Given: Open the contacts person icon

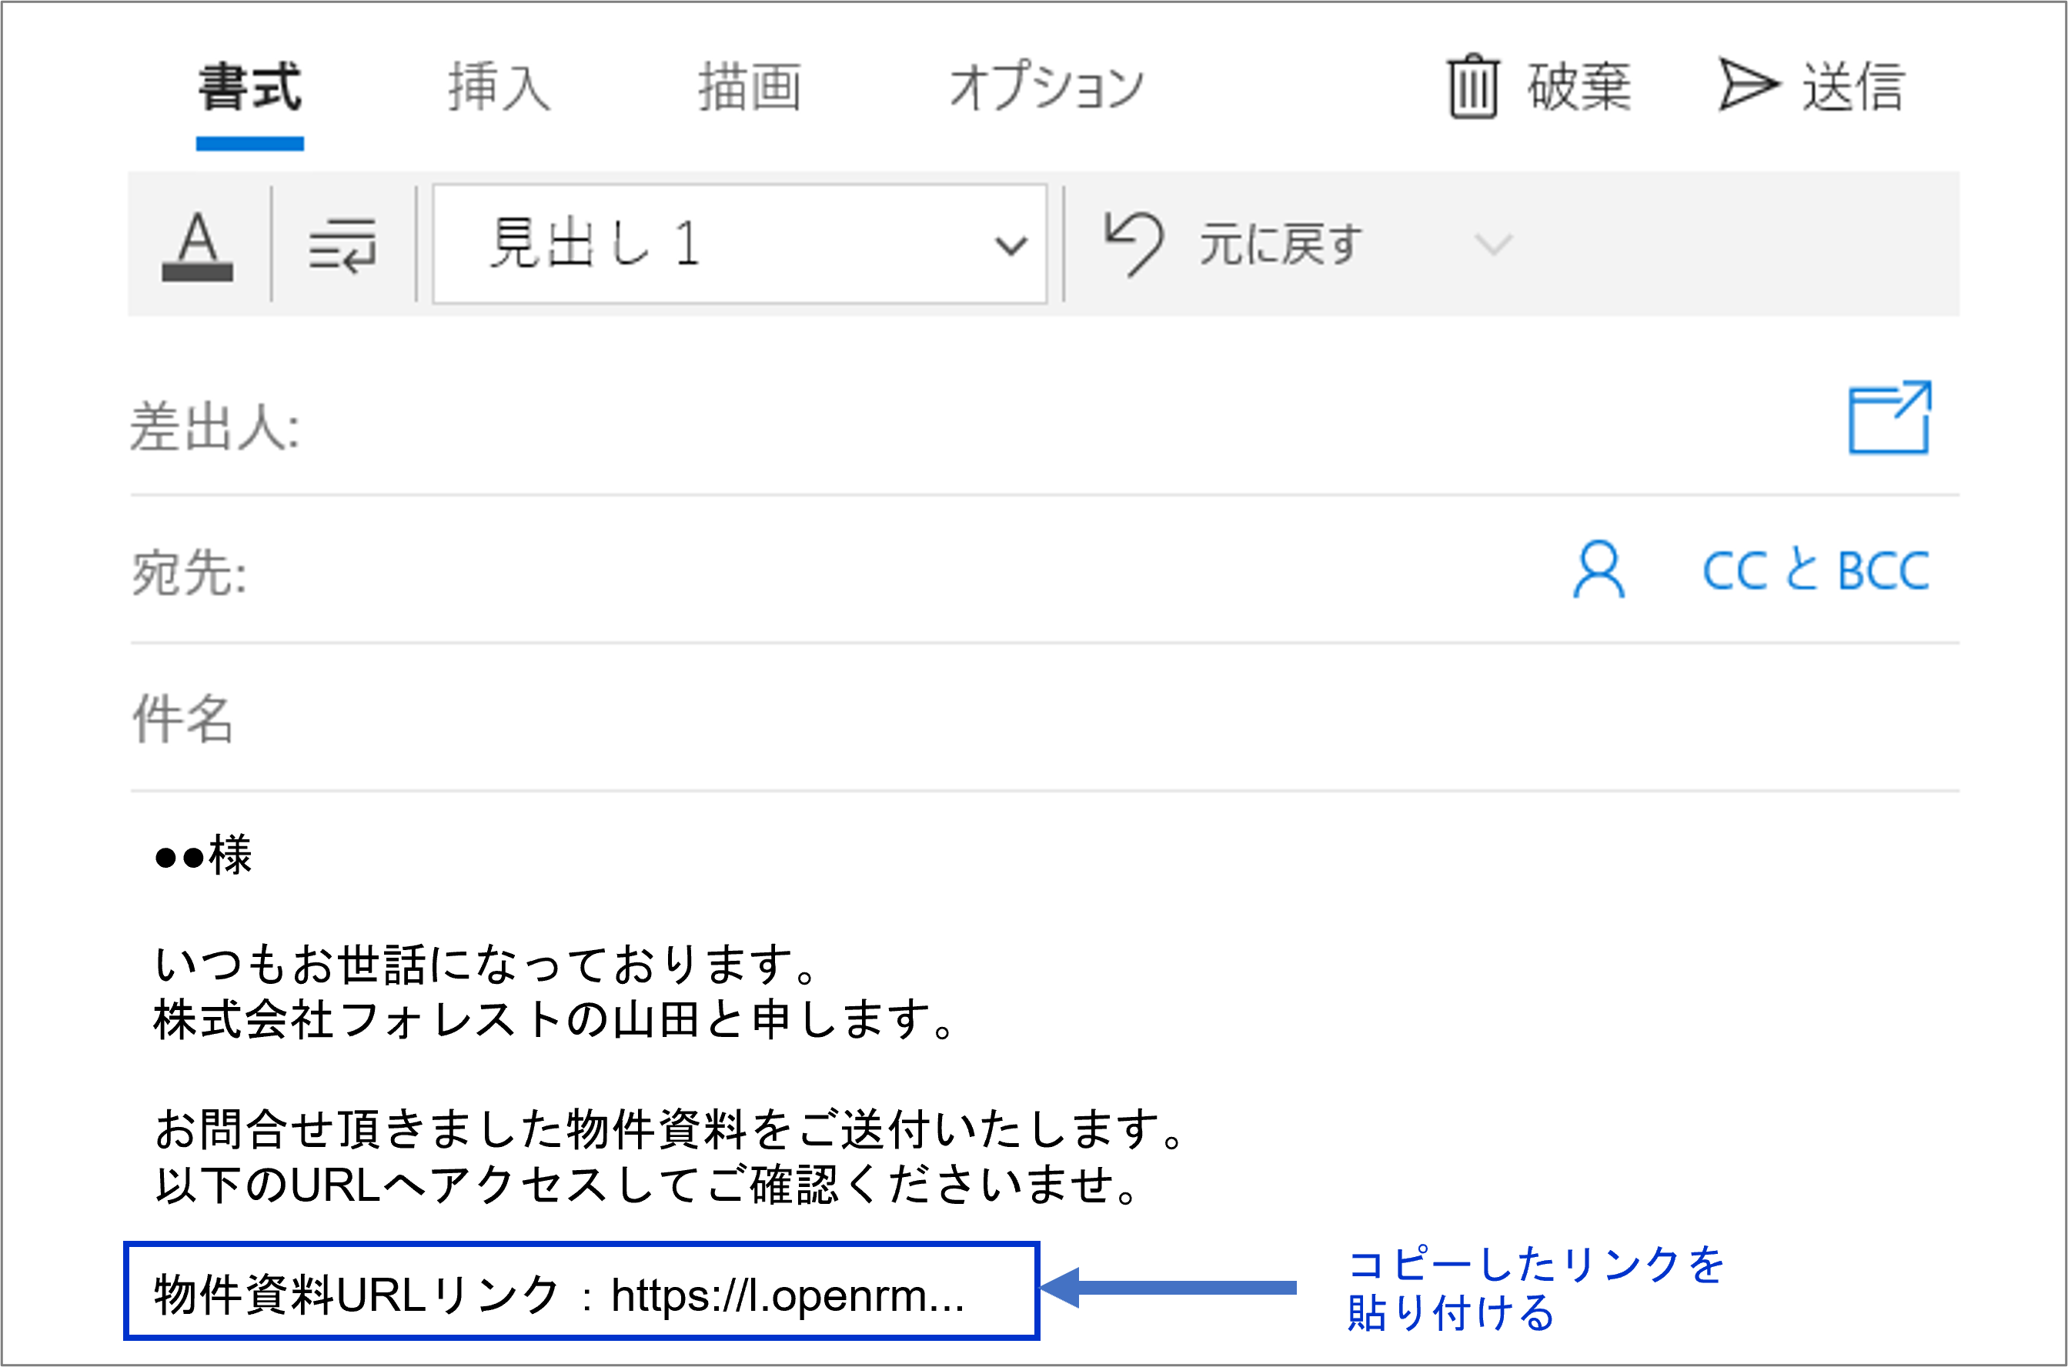Looking at the screenshot, I should [1599, 570].
